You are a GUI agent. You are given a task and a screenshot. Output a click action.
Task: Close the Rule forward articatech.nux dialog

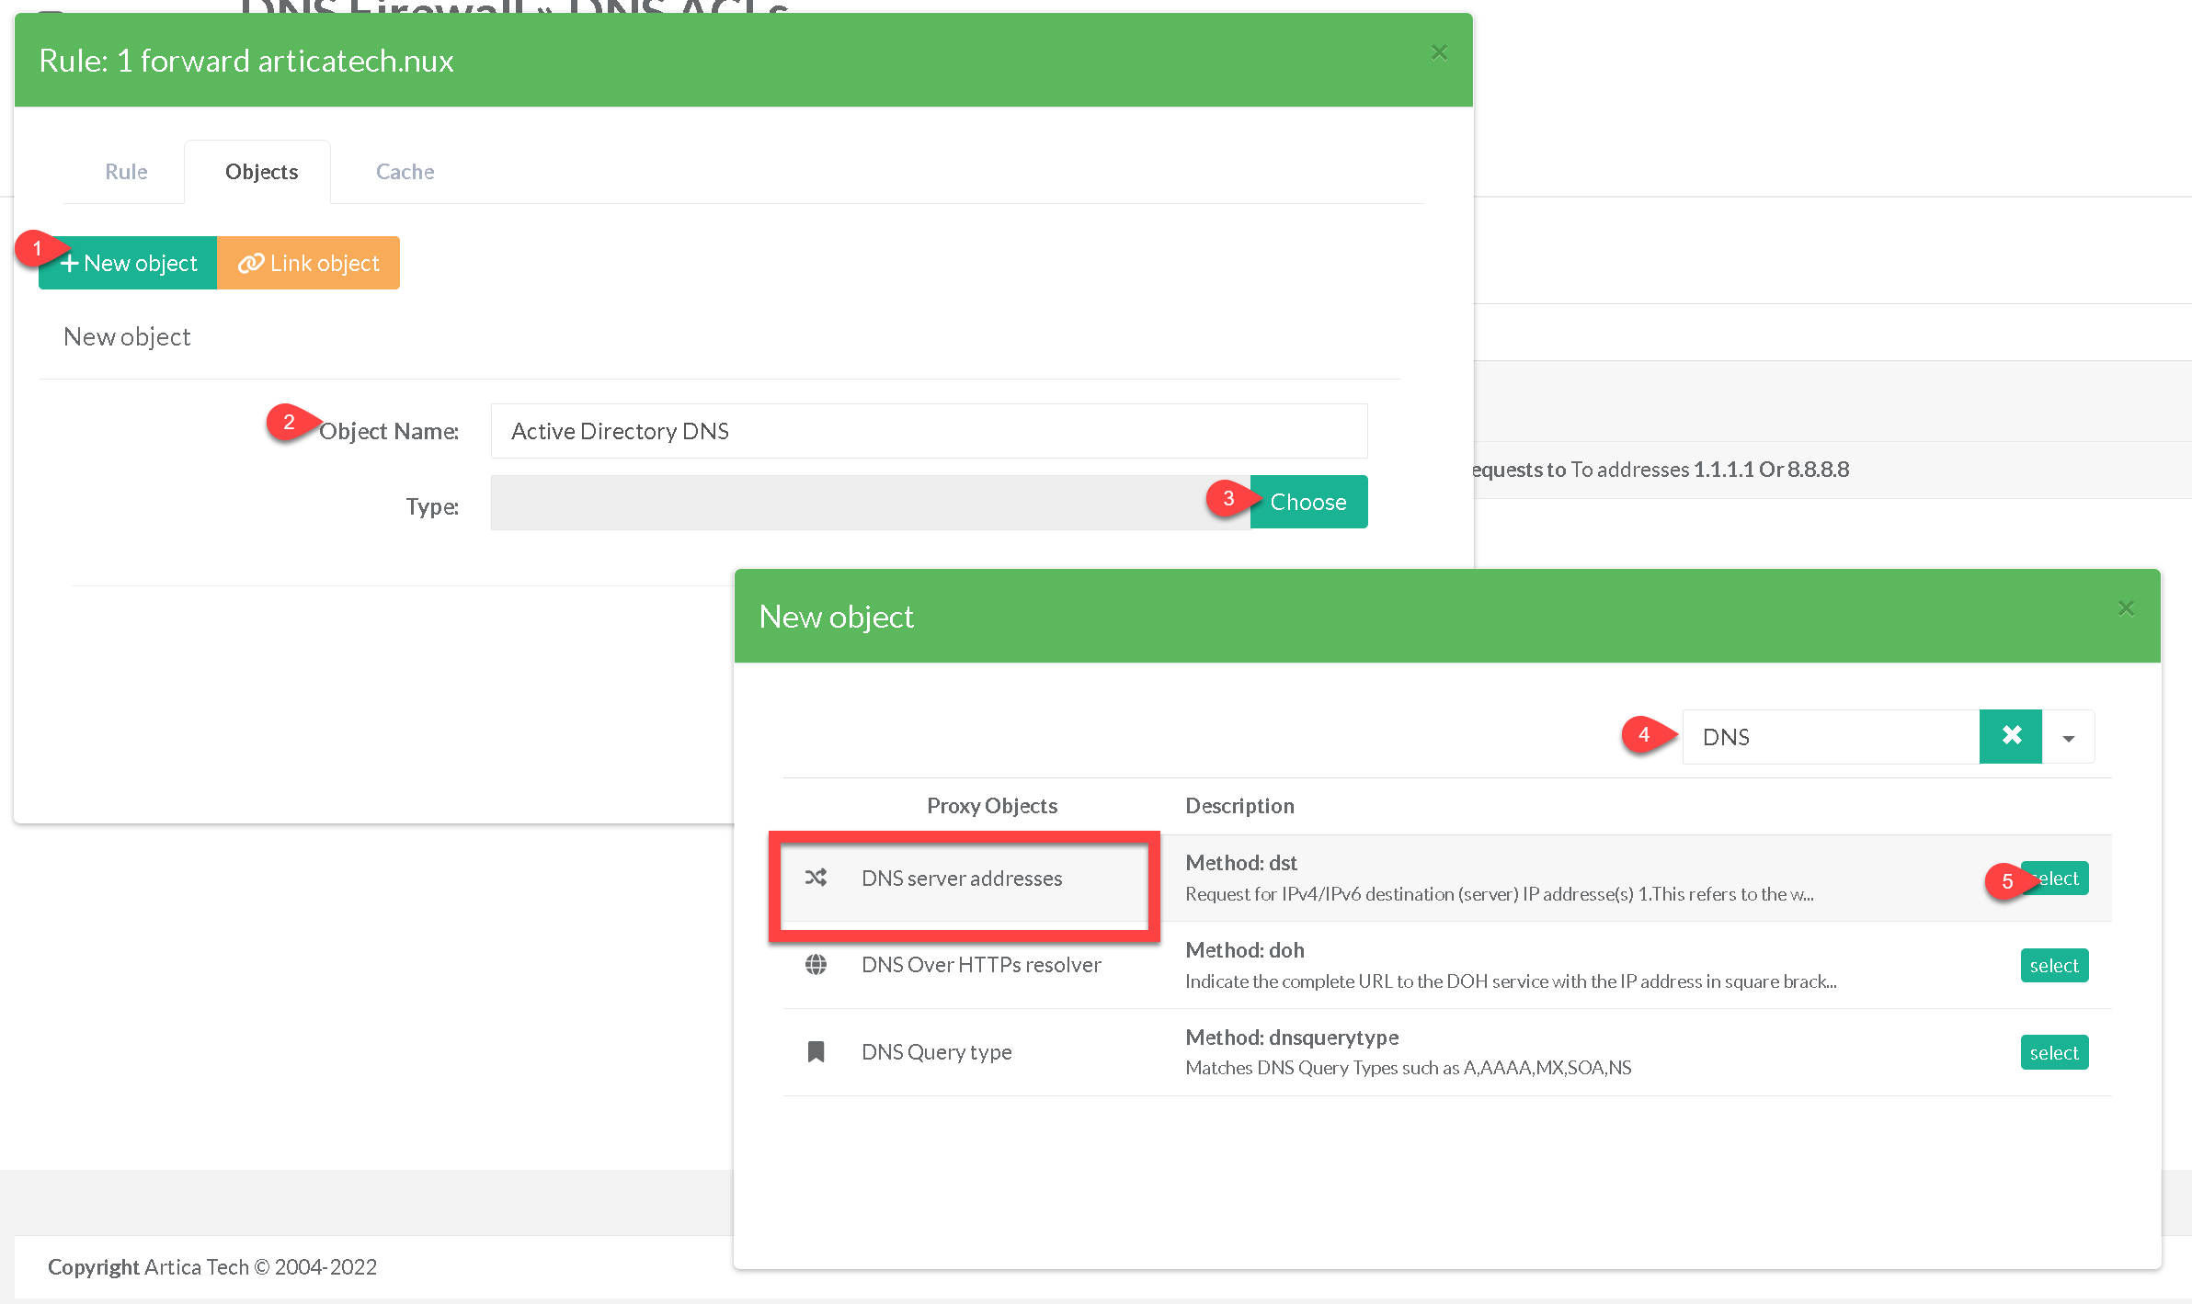[x=1439, y=52]
